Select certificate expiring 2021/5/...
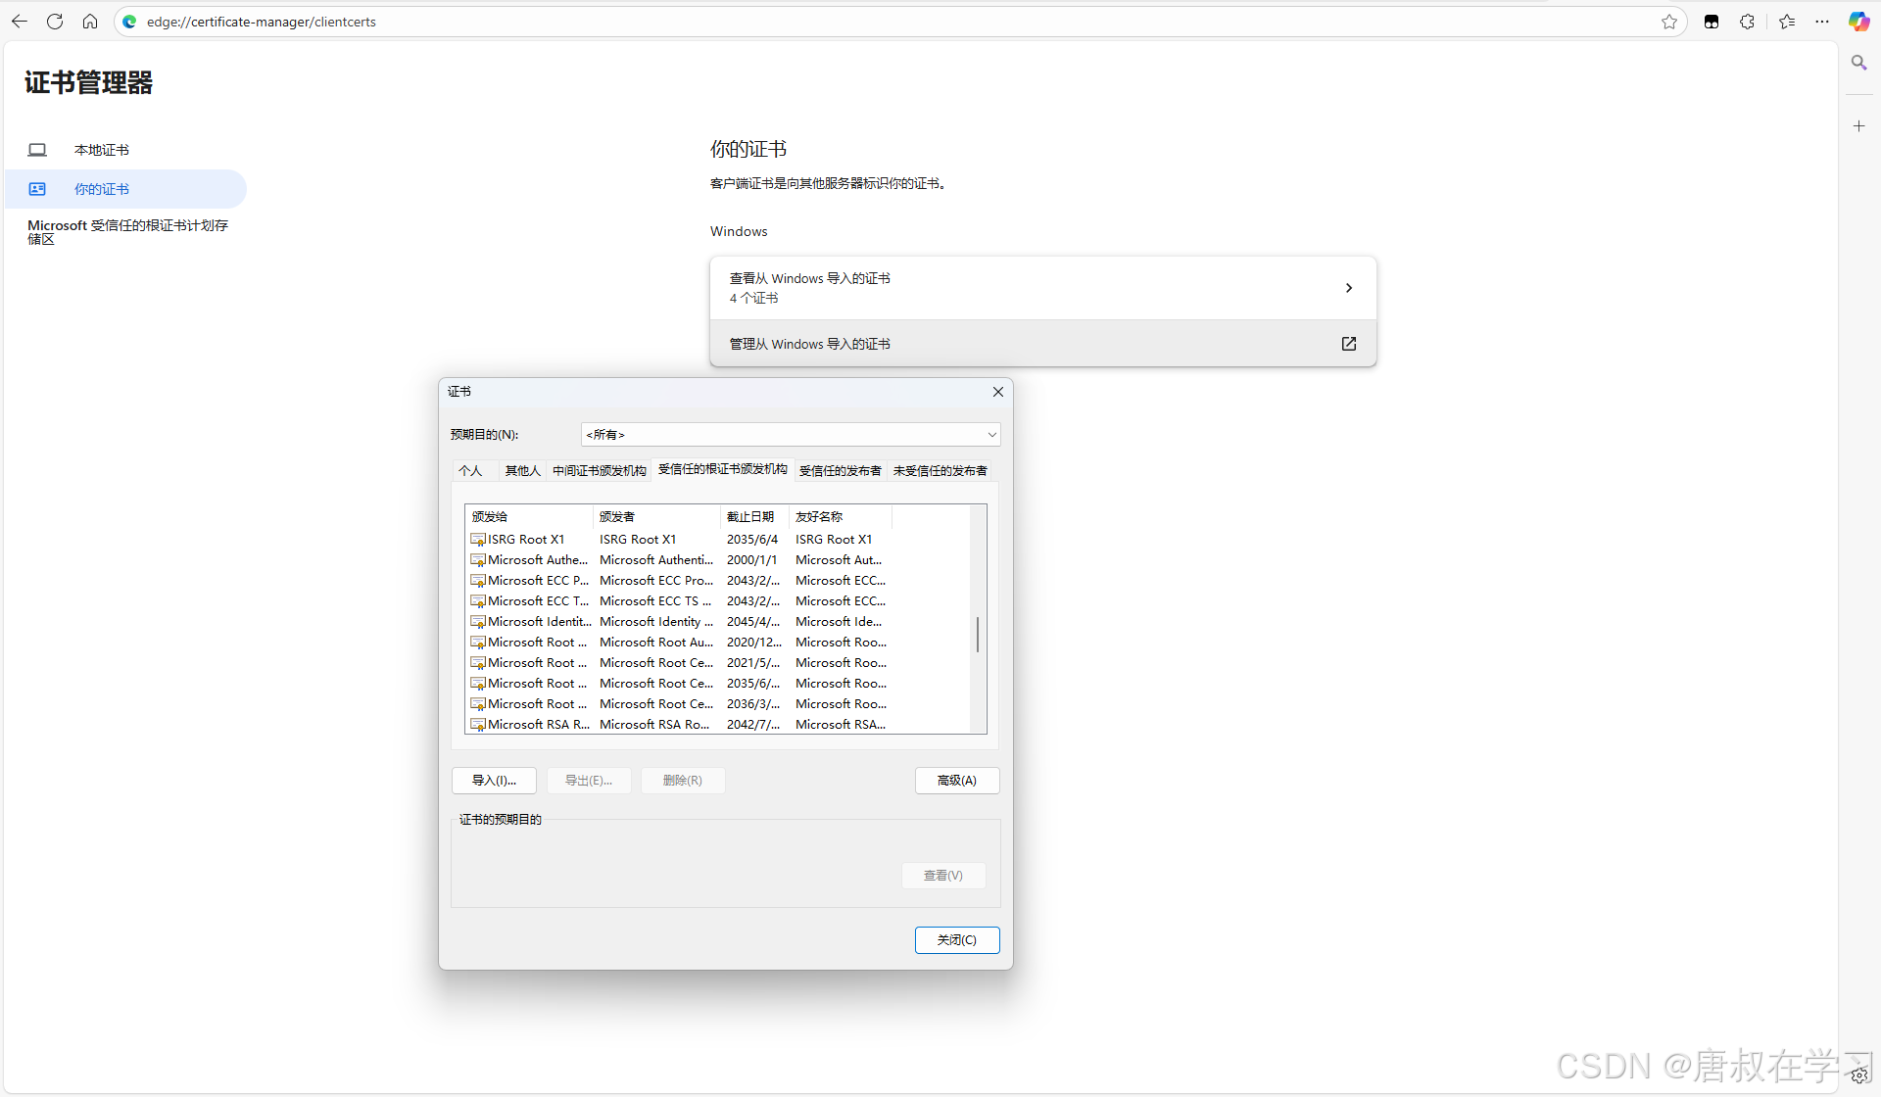Viewport: 1881px width, 1097px height. 680,663
